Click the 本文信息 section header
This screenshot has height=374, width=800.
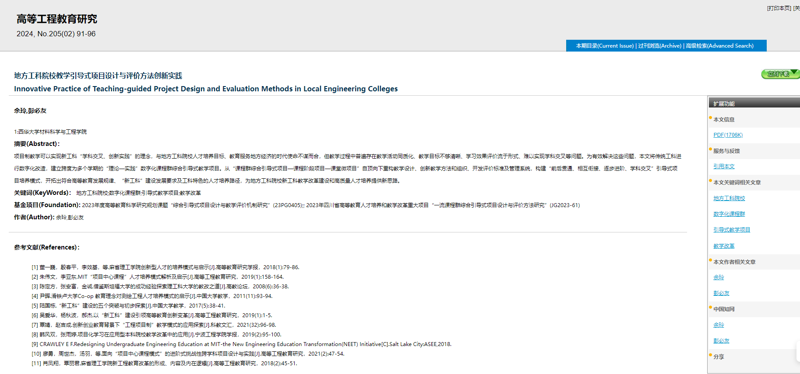pos(724,120)
